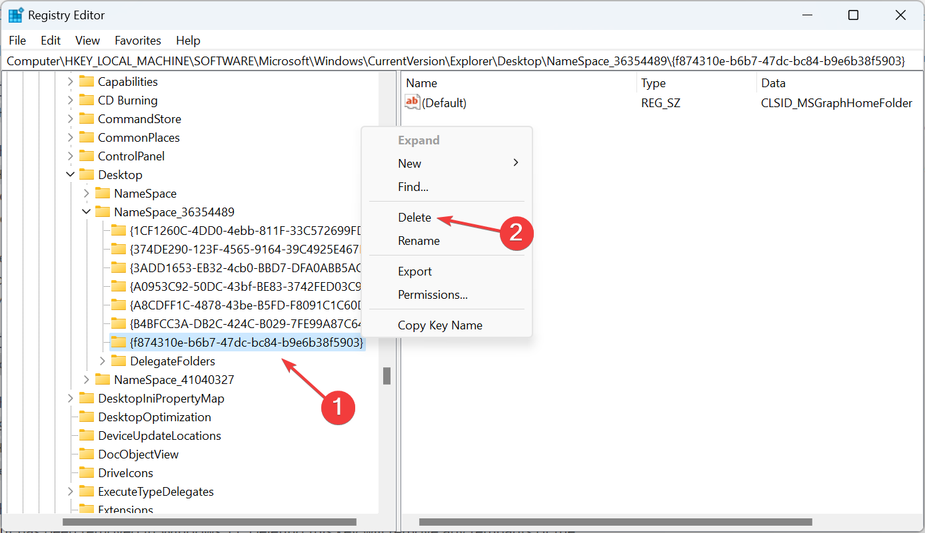Expand the CD Burning key
This screenshot has height=533, width=925.
click(x=71, y=100)
